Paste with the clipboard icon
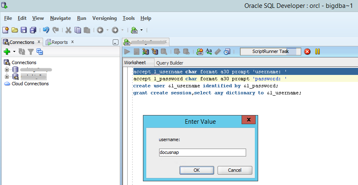 click(x=87, y=30)
